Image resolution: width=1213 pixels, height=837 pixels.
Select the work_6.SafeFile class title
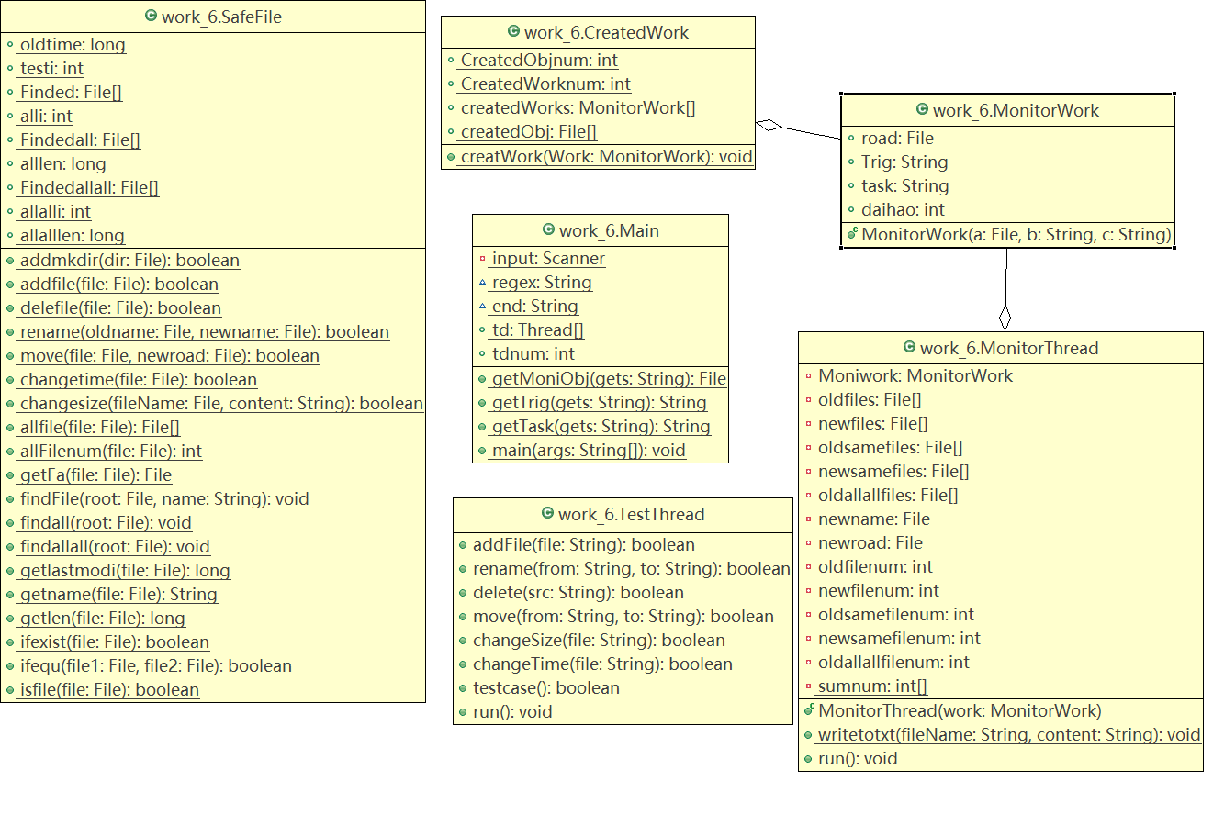[x=221, y=17]
